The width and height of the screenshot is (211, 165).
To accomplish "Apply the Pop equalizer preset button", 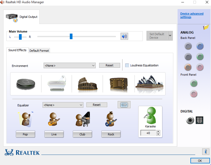I will [25, 134].
